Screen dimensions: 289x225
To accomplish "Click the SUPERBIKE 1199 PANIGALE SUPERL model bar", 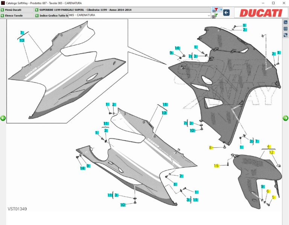I will click(122, 10).
